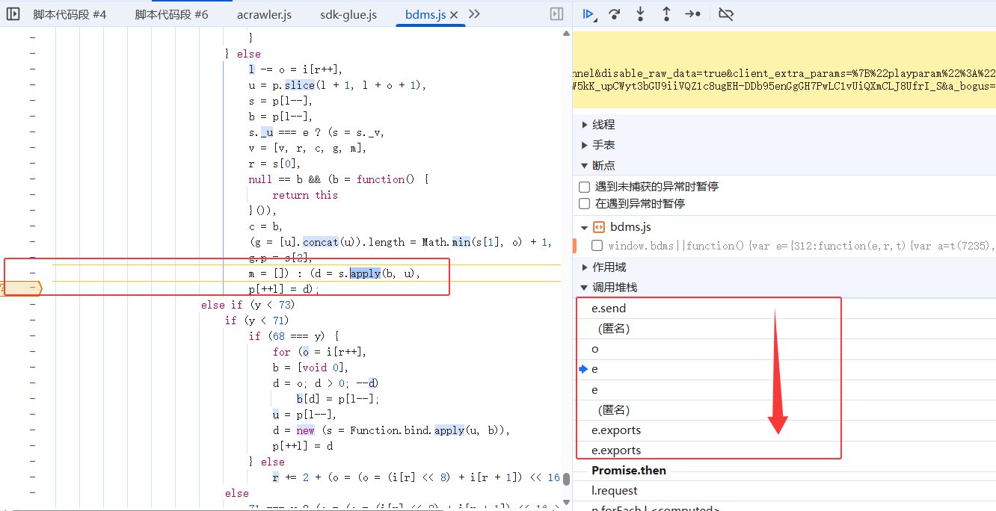Click the step out of function icon

click(666, 13)
